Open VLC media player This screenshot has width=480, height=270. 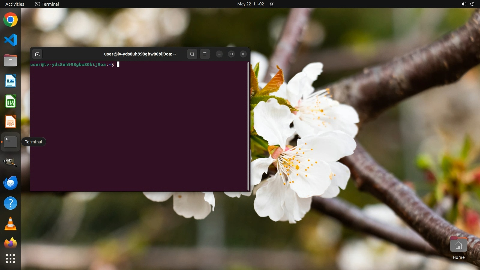(10, 224)
